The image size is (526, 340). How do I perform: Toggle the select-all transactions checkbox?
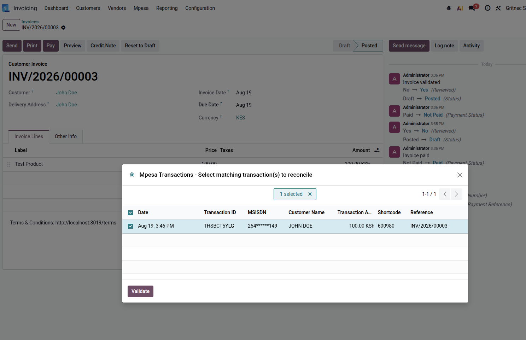tap(130, 213)
